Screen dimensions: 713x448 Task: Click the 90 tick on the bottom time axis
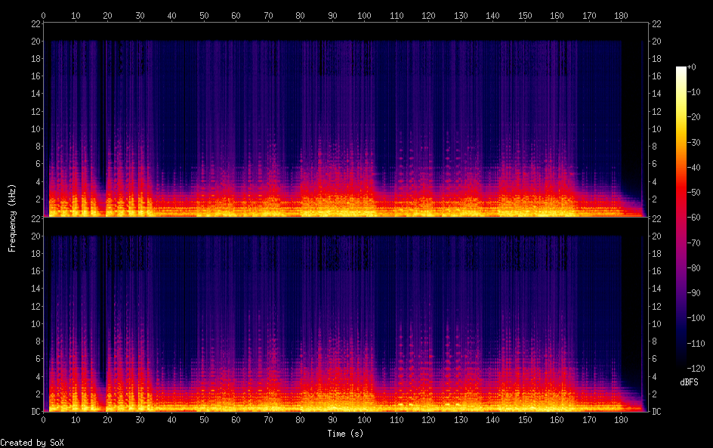(x=332, y=421)
